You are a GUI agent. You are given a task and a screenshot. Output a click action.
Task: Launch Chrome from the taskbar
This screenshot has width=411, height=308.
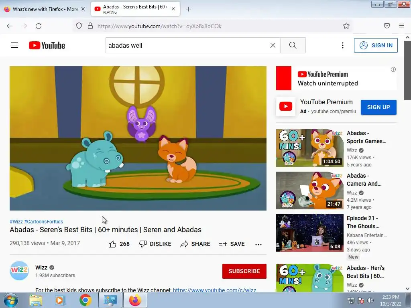click(85, 300)
